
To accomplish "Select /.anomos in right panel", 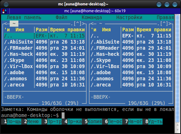I will (131, 79).
